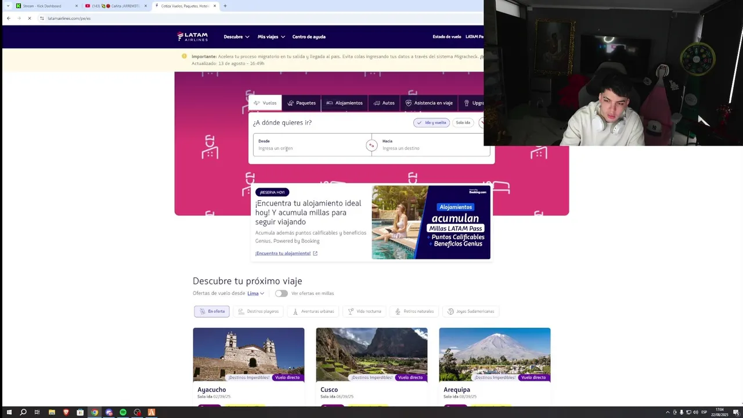Launch Brave browser from the taskbar
The width and height of the screenshot is (743, 418).
[x=66, y=412]
